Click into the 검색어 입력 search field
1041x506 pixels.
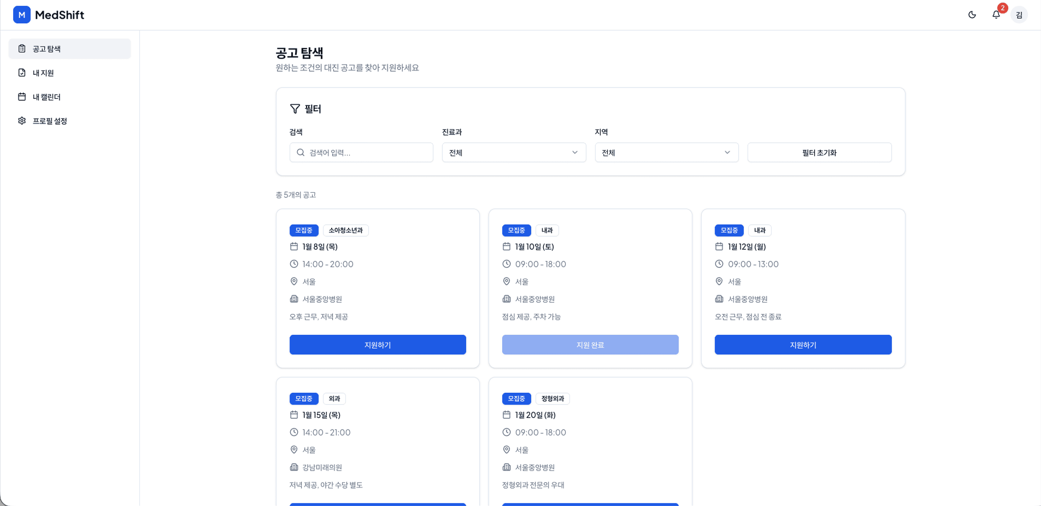[x=361, y=152]
